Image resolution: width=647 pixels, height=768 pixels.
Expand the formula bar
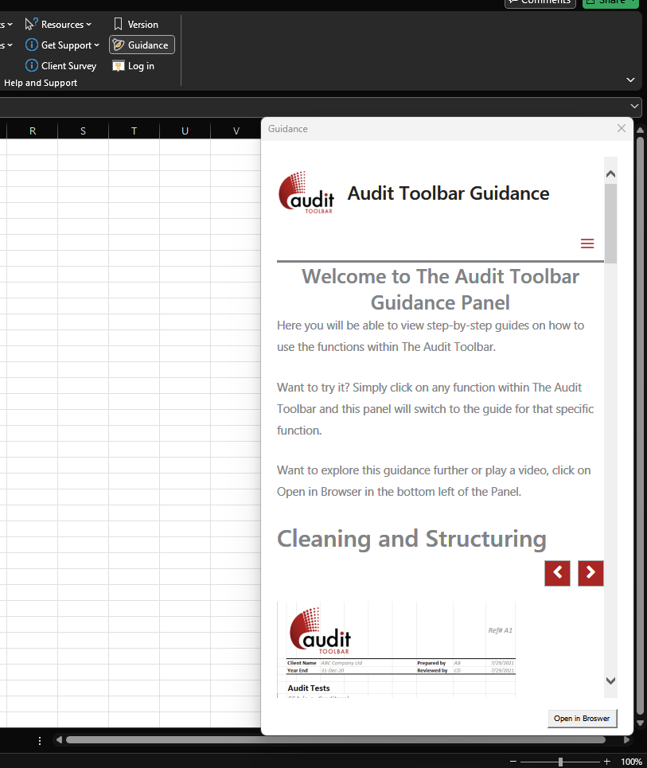tap(635, 105)
